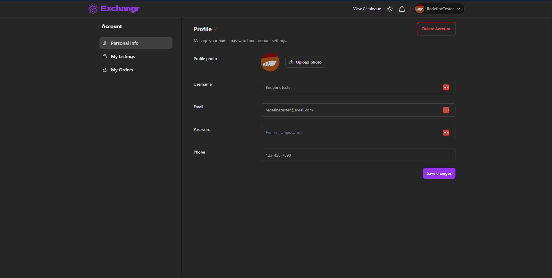Toggle the theme with the sun icon
Image resolution: width=552 pixels, height=278 pixels.
click(389, 8)
